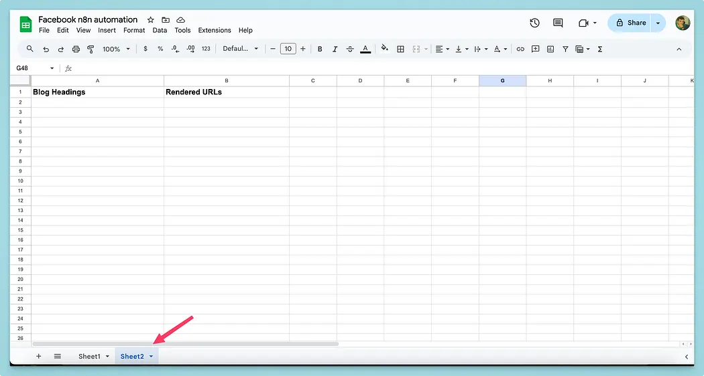Open text rotation options
The height and width of the screenshot is (376, 704).
click(x=500, y=50)
